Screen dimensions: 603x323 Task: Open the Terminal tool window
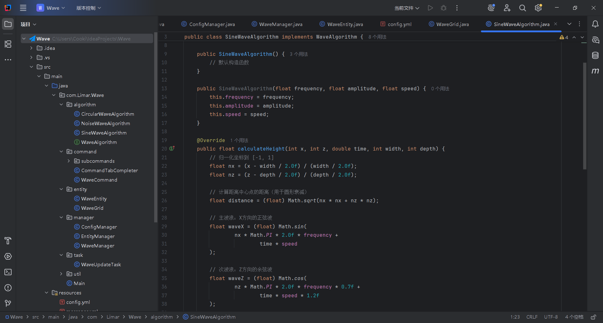click(8, 272)
